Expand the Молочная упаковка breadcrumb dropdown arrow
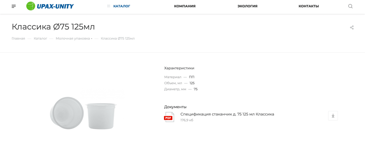This screenshot has height=148, width=365. pyautogui.click(x=92, y=39)
